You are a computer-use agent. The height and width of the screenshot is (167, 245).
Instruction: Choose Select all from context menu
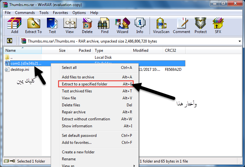click(97, 68)
